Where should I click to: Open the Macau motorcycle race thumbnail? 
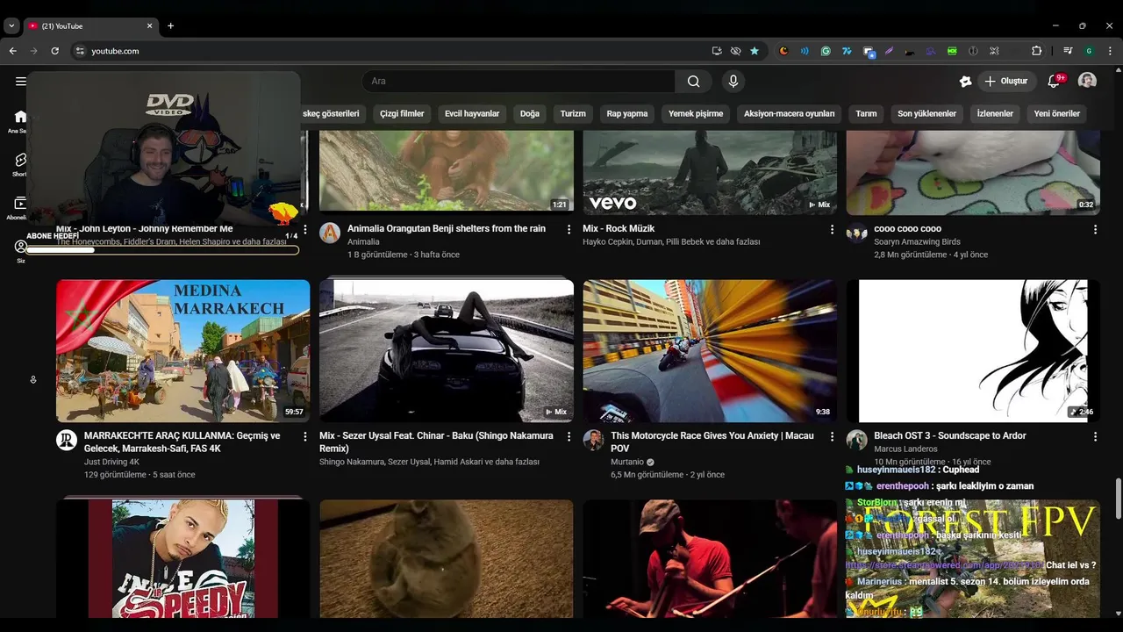710,351
